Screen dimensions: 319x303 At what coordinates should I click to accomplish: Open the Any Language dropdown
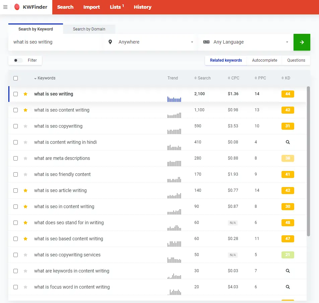(x=246, y=42)
